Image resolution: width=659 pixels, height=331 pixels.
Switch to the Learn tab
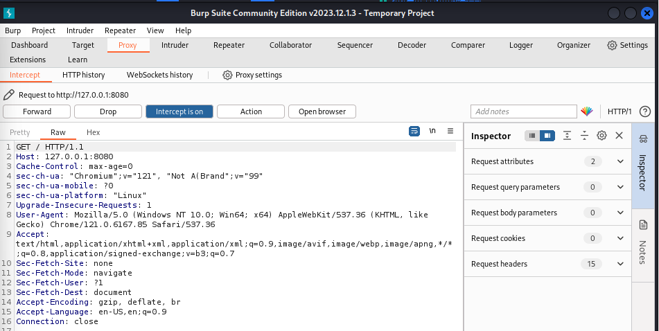(x=78, y=60)
